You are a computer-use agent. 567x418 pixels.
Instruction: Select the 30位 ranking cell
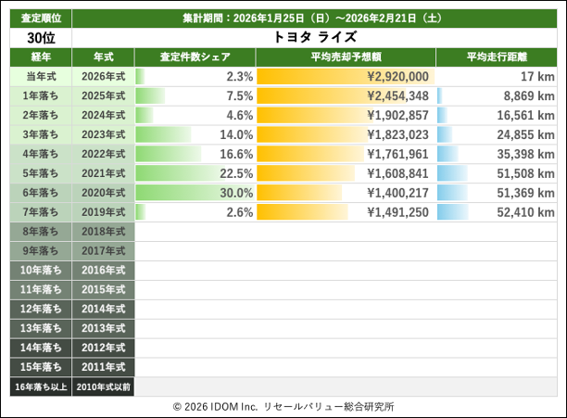click(x=40, y=37)
